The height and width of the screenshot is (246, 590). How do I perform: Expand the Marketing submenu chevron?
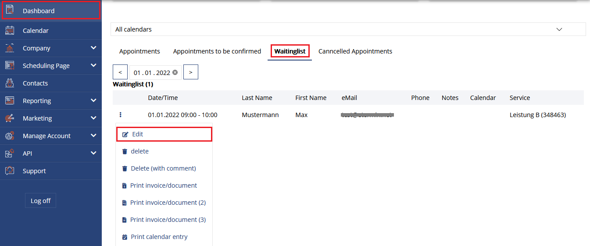coord(93,118)
